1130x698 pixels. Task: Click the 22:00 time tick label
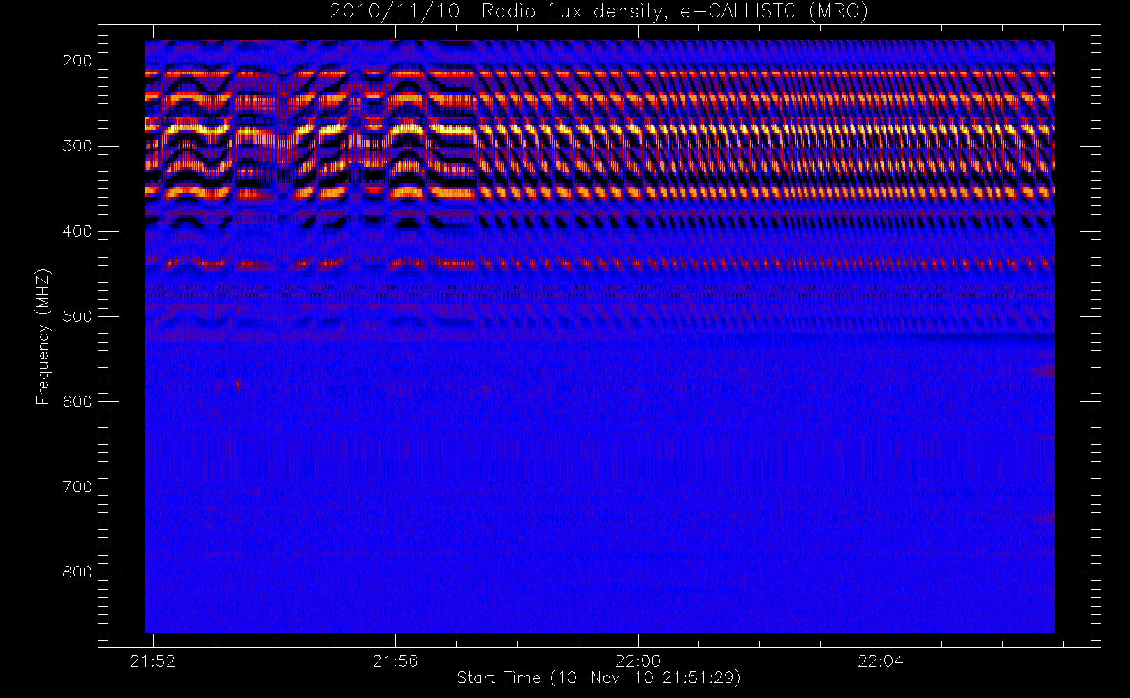(638, 661)
